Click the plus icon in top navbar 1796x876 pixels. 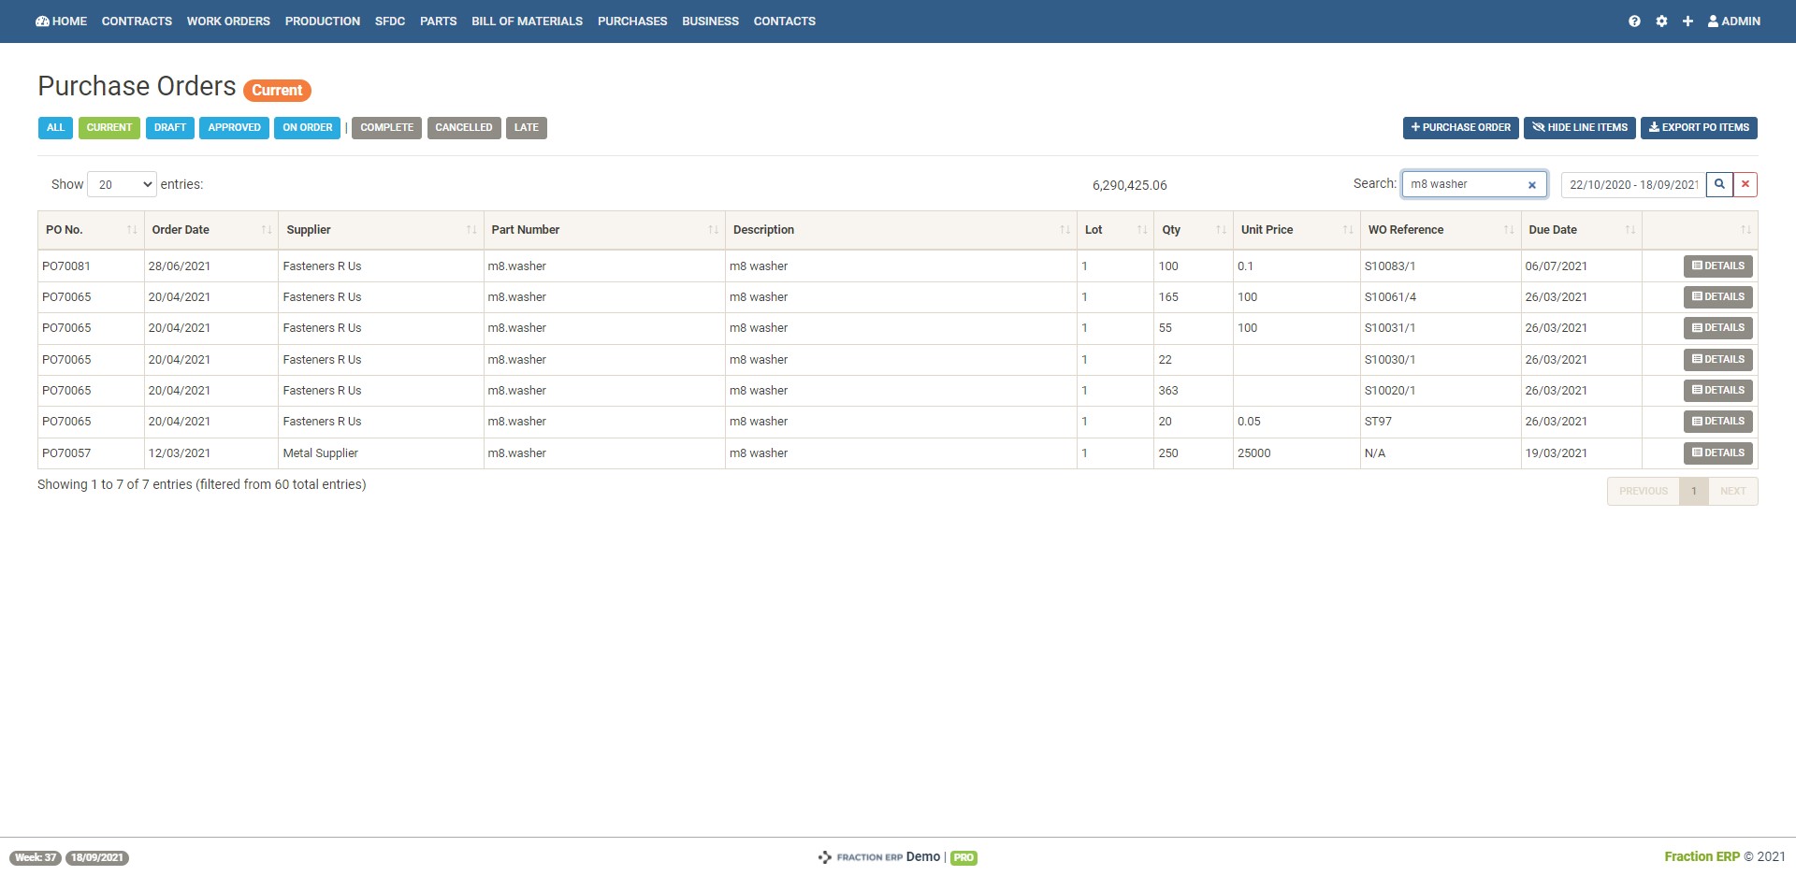tap(1687, 21)
